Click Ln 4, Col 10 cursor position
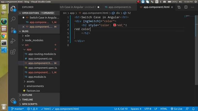This screenshot has width=198, height=111. point(121,109)
